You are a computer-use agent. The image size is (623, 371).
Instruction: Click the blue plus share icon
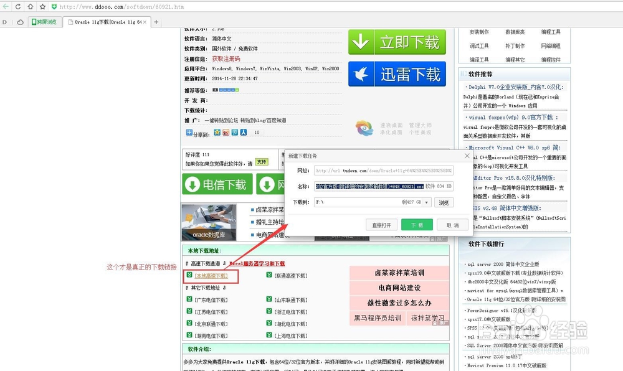(189, 132)
